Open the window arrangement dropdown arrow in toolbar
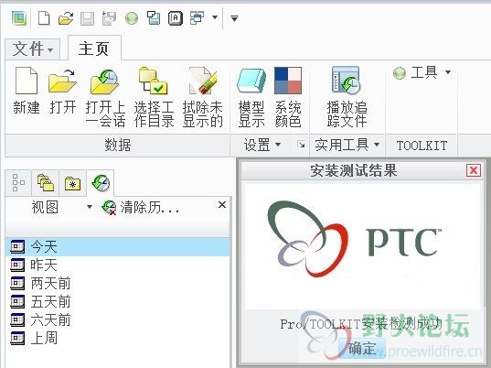 coord(215,17)
